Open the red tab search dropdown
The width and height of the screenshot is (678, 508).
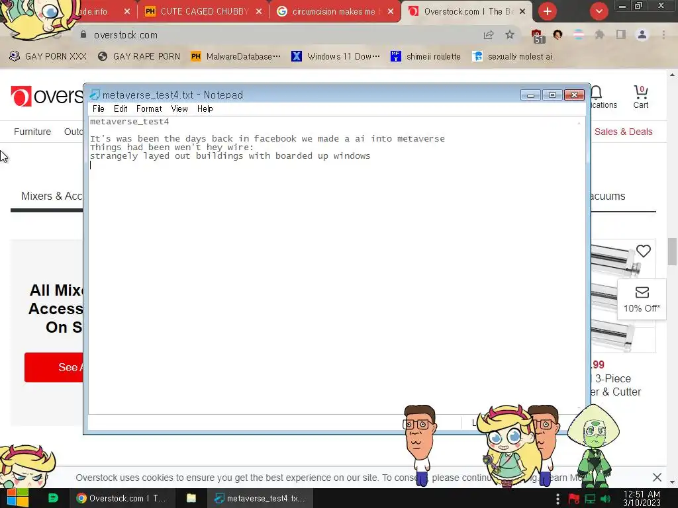599,11
